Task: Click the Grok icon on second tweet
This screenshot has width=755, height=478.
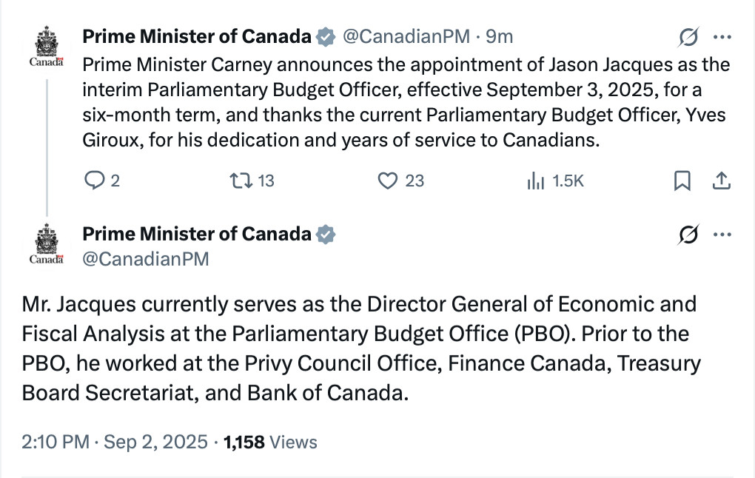Action: 688,235
